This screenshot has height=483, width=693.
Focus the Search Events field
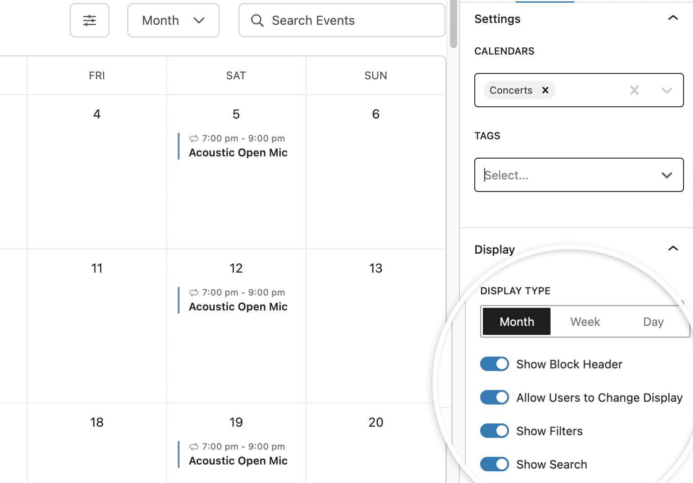342,20
